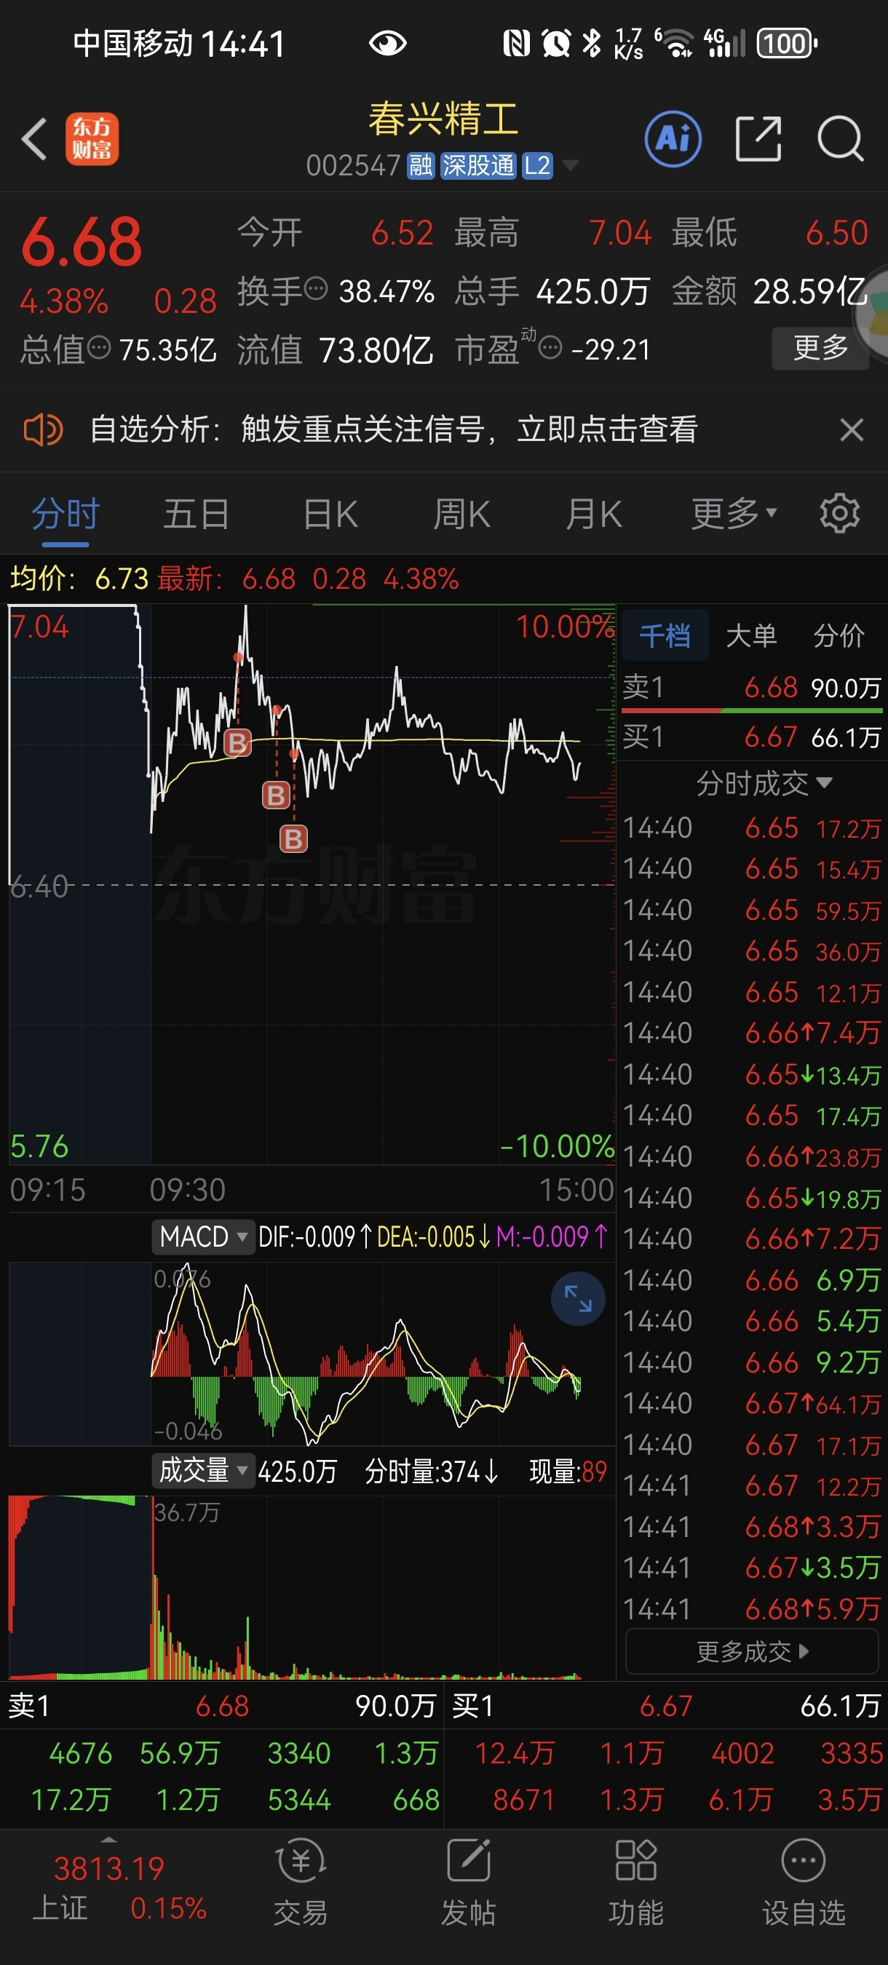Image resolution: width=888 pixels, height=1965 pixels.
Task: Tap the current price 6.68
Action: 82,242
